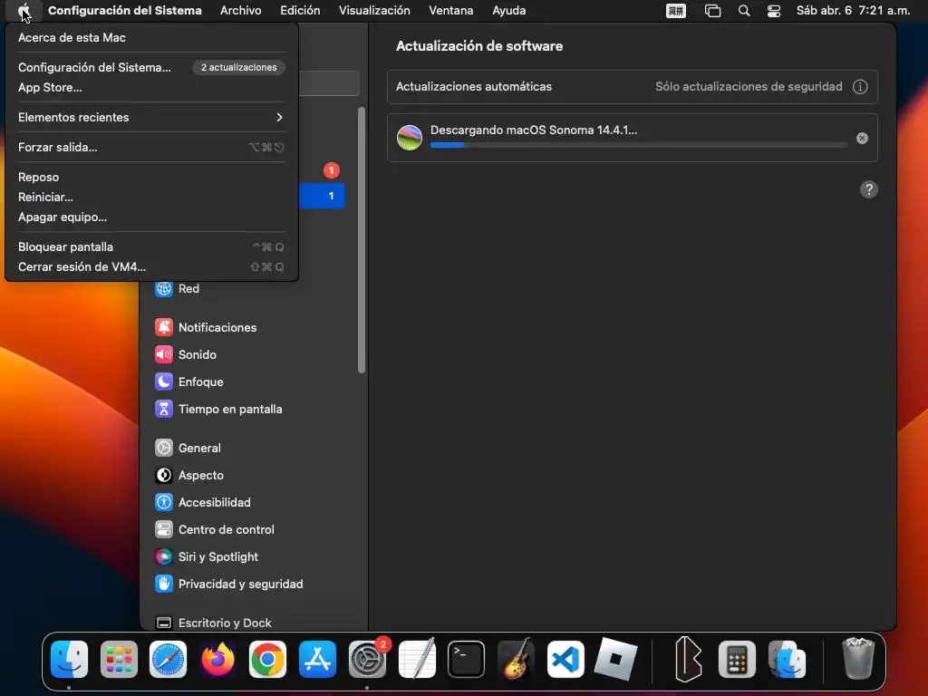Click System Settings gear in Dock
Image resolution: width=928 pixels, height=696 pixels.
(367, 660)
